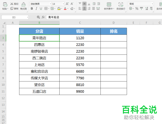Click the currency format icon
The image size is (162, 124).
[x=131, y=8]
